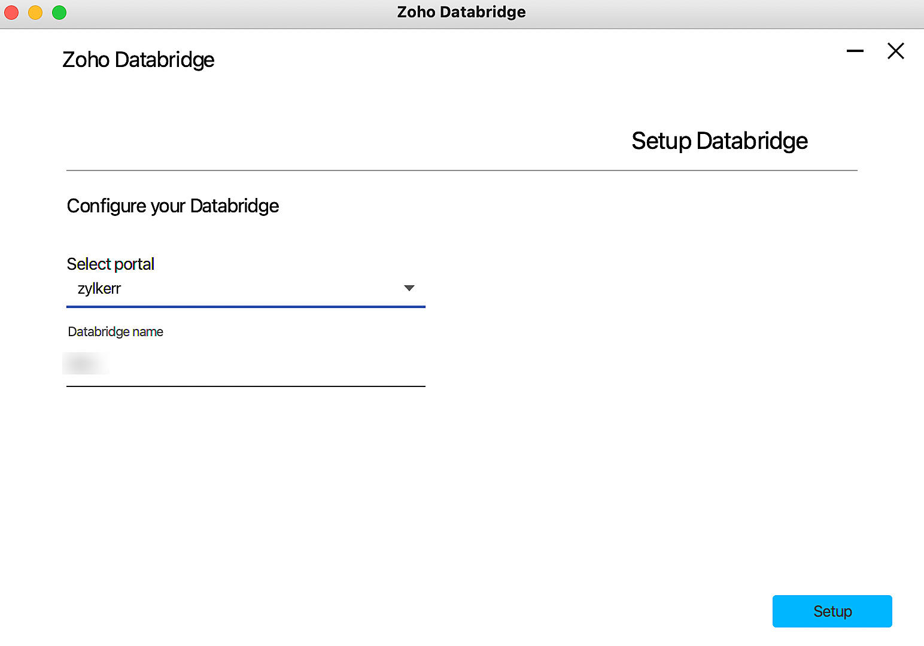Click the green macOS zoom button

click(59, 13)
